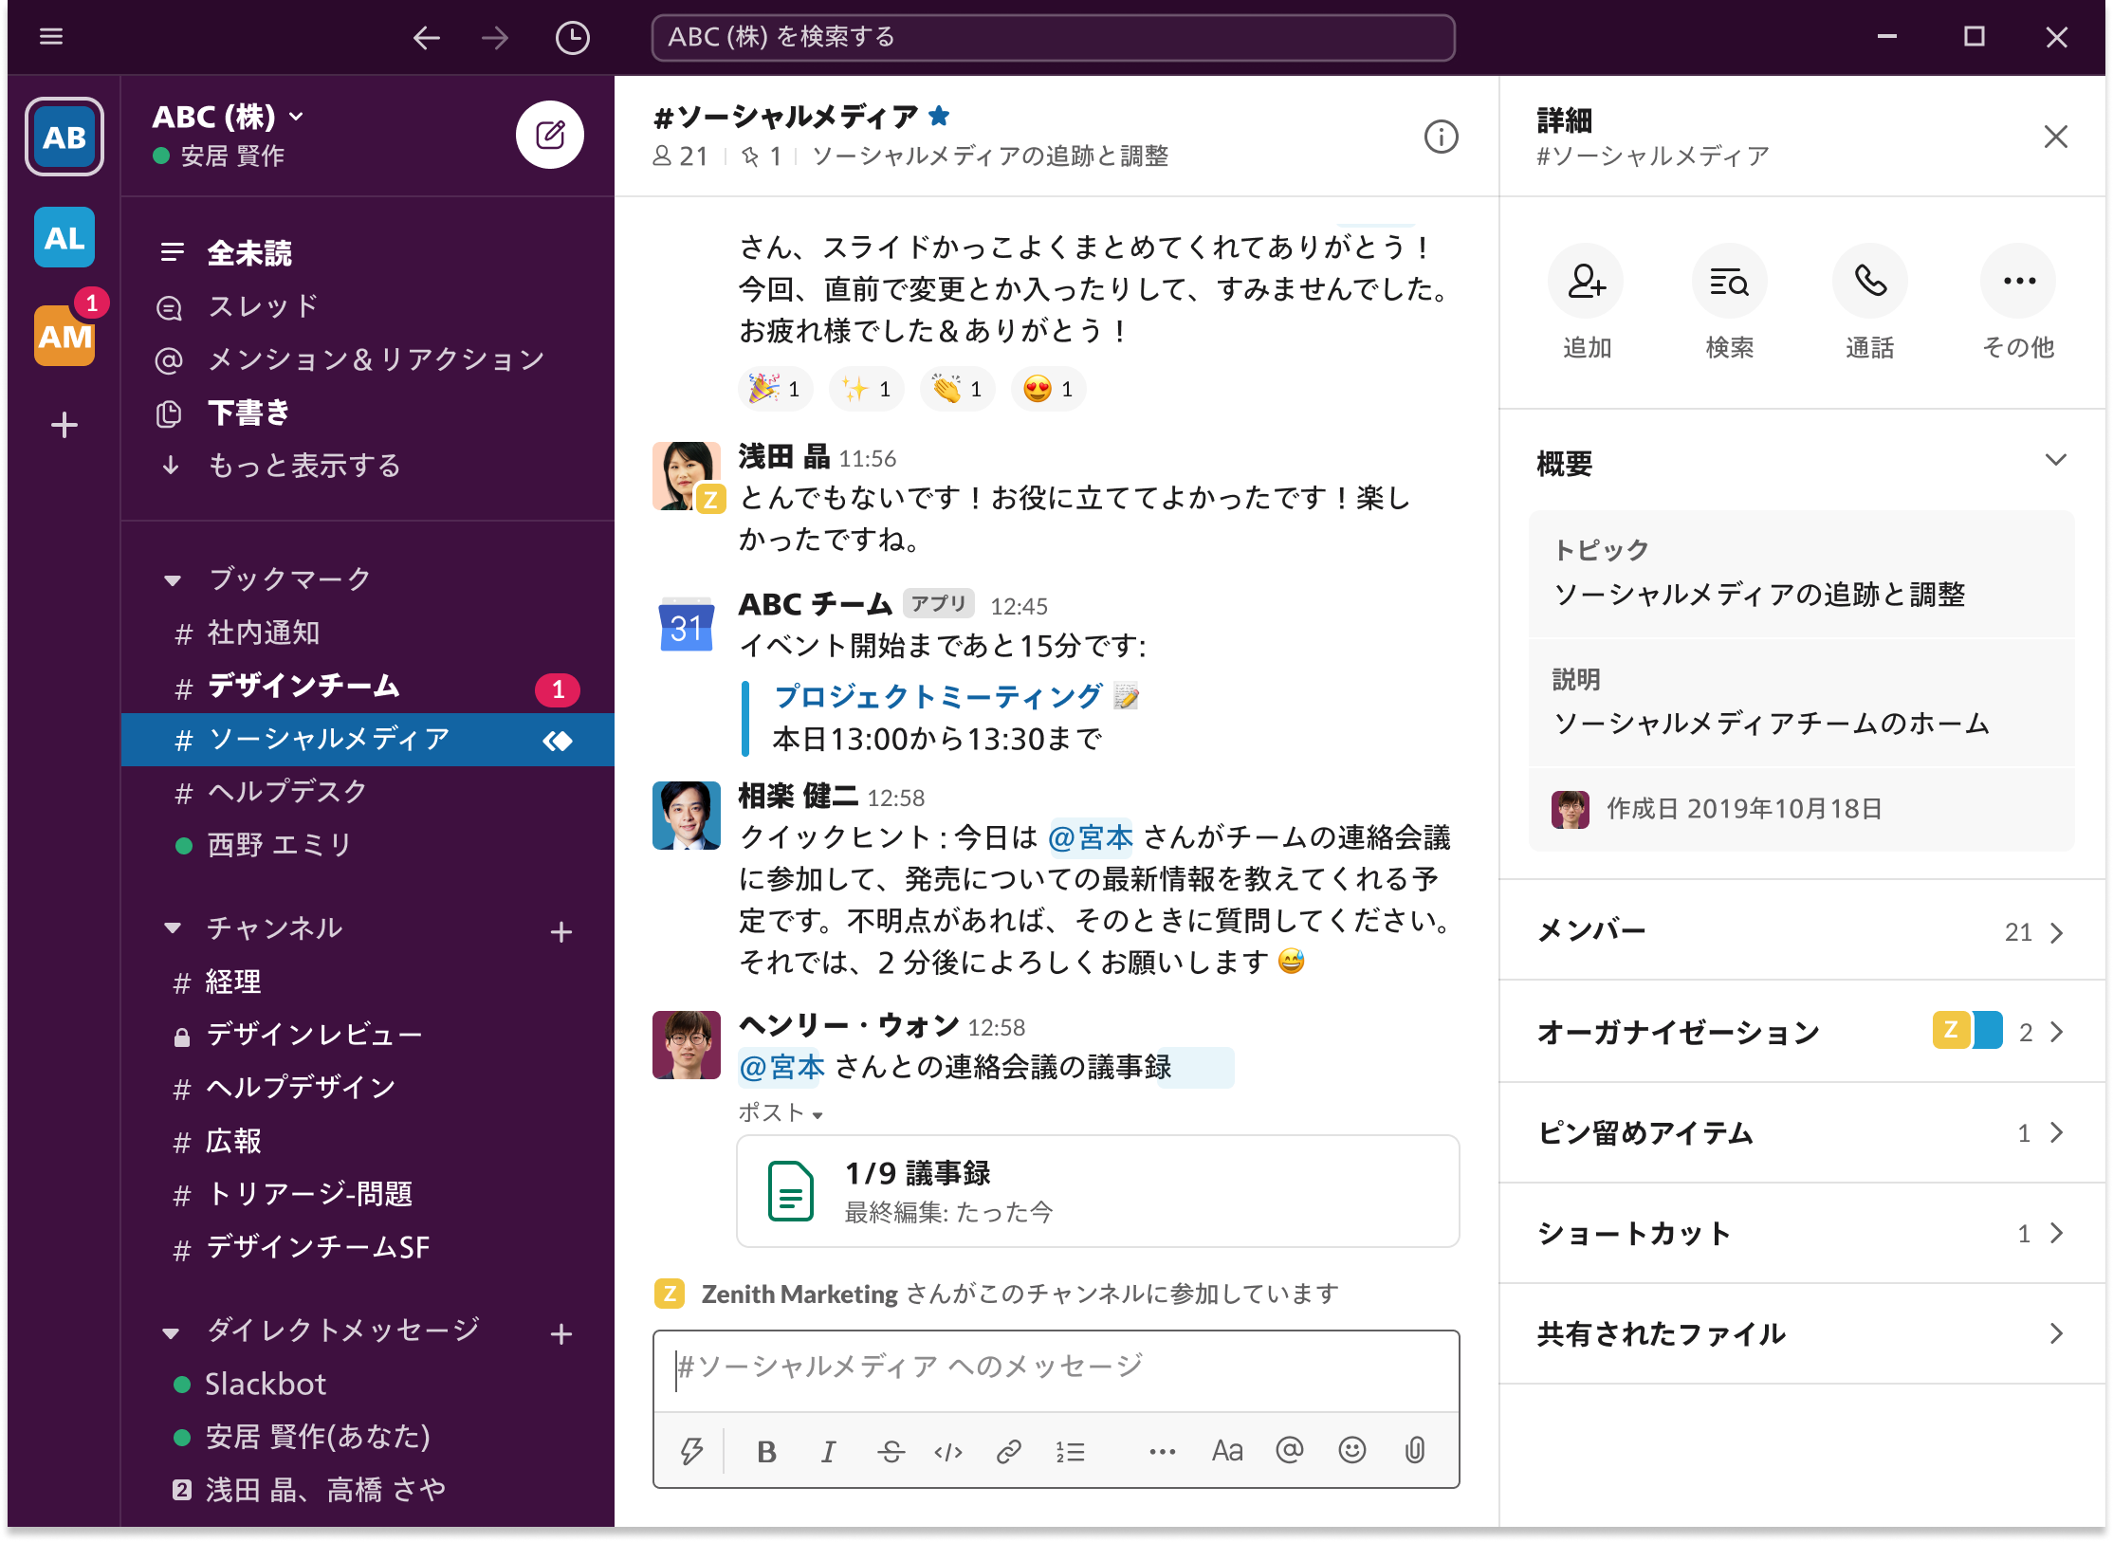Image resolution: width=2113 pixels, height=1542 pixels.
Task: Click the ABC (株) search field
Action: 1053,38
